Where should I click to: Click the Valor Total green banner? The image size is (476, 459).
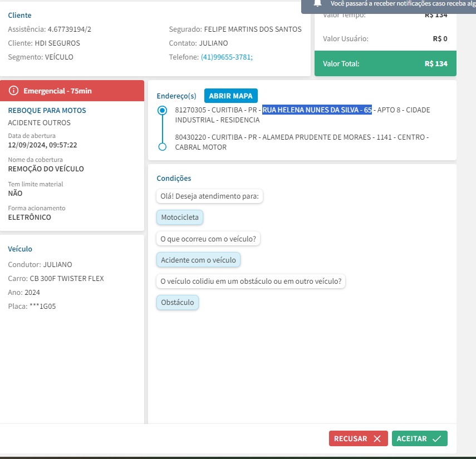pos(385,63)
